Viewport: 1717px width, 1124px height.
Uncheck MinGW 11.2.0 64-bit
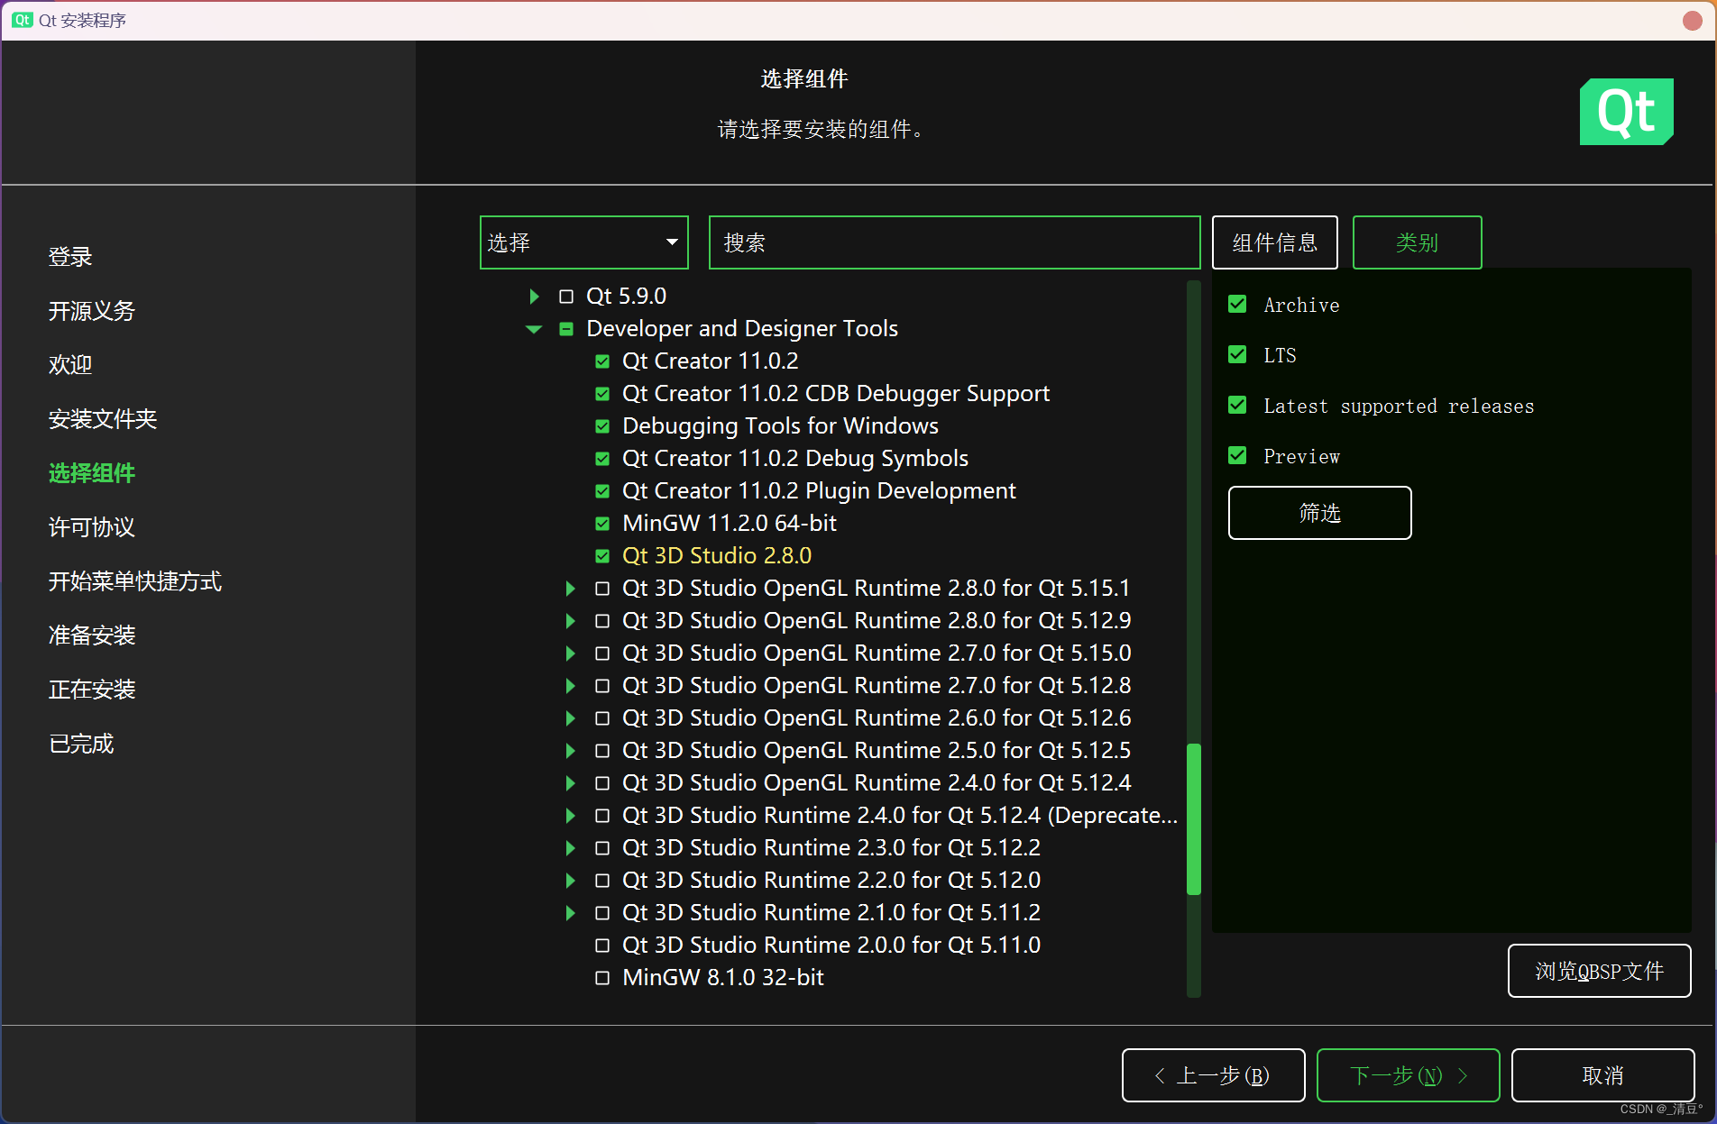click(602, 524)
